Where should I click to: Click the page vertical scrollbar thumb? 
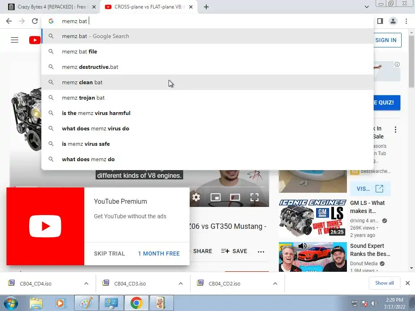[x=412, y=62]
